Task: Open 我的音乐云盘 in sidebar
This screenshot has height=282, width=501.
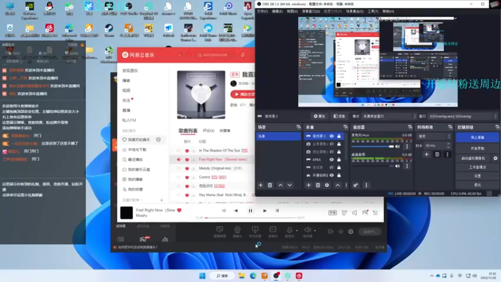Action: pyautogui.click(x=139, y=169)
